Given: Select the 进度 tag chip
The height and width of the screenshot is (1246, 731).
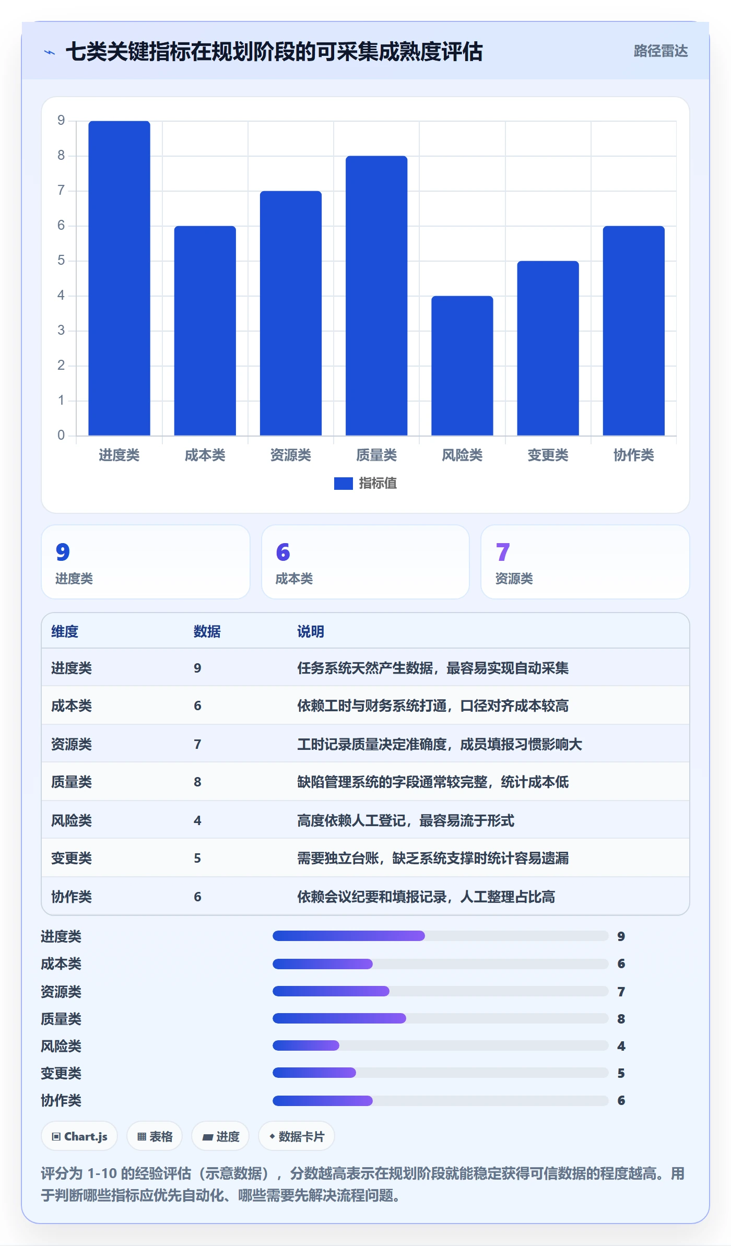Looking at the screenshot, I should coord(220,1136).
